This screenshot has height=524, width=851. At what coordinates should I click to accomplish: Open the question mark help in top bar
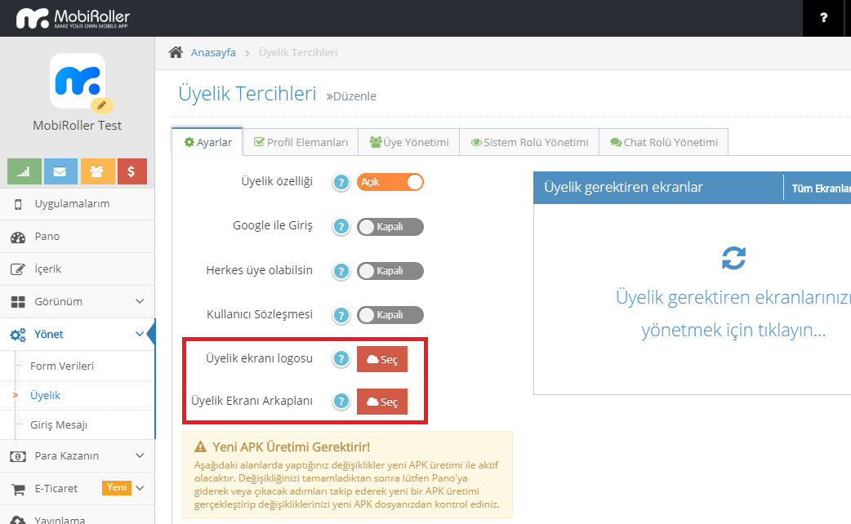pos(824,18)
